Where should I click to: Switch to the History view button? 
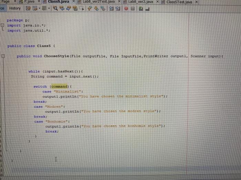(x=15, y=8)
